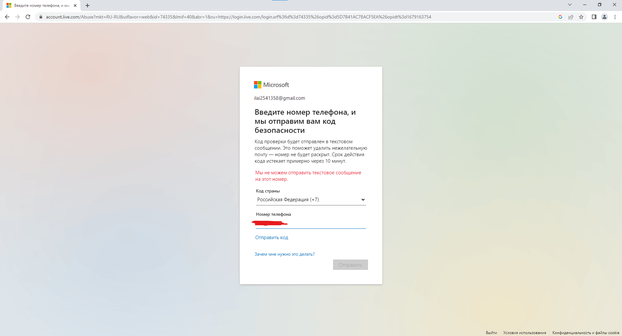The image size is (622, 336).
Task: Open Chrome's three-dot menu
Action: pyautogui.click(x=615, y=17)
